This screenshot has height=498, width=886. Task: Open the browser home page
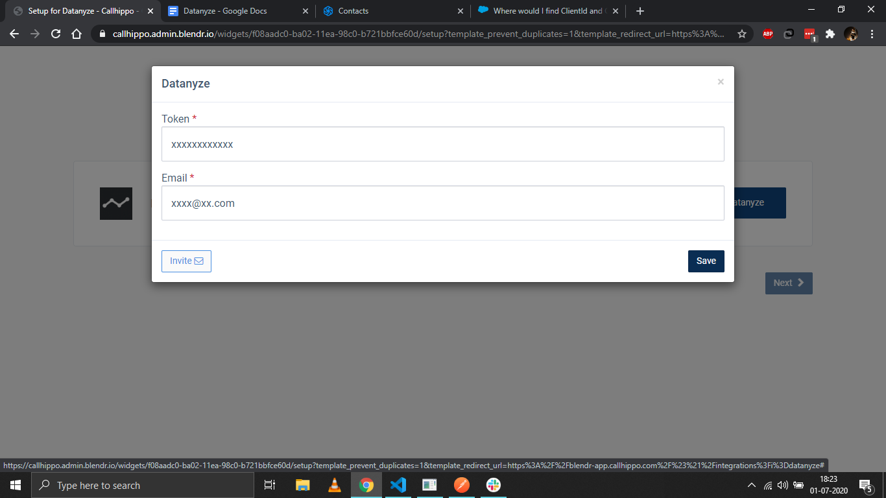[77, 34]
